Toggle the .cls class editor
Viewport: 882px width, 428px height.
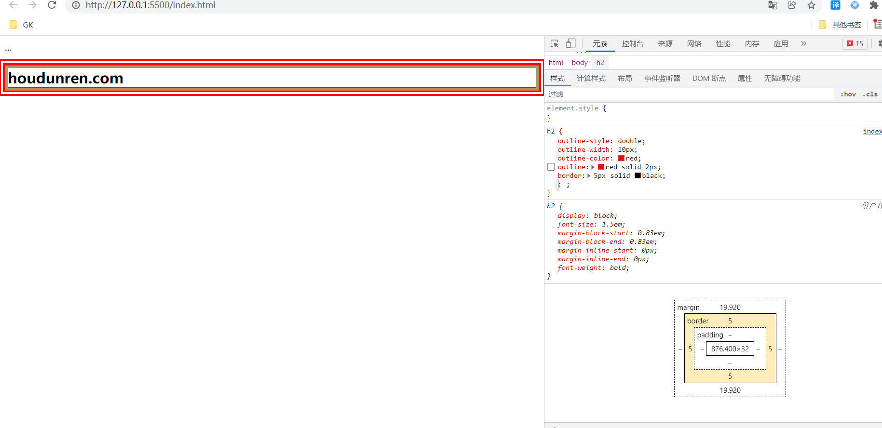[870, 94]
